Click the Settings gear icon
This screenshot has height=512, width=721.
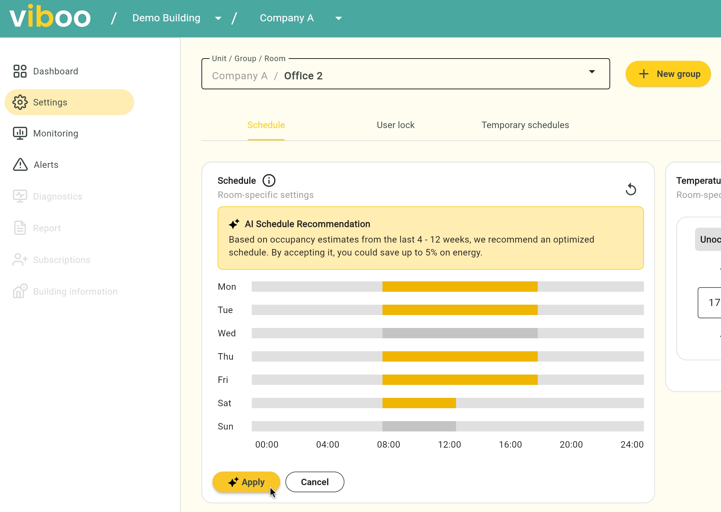click(x=20, y=102)
